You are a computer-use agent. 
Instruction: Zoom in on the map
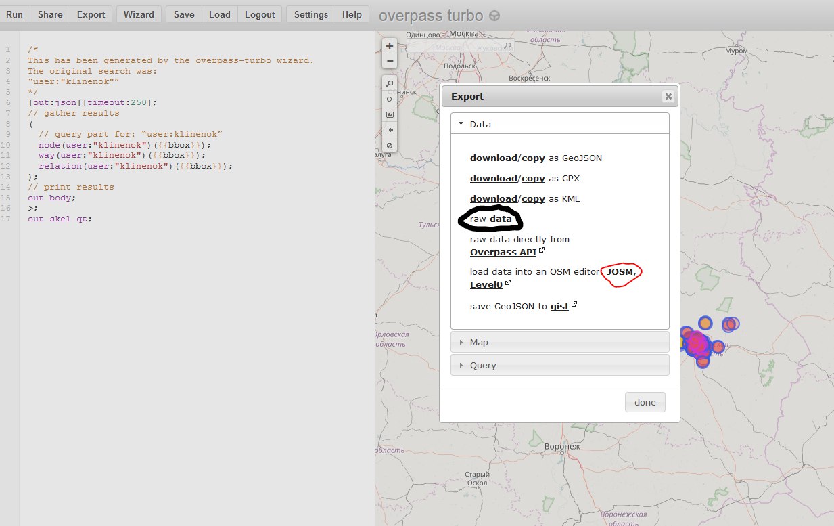[x=390, y=47]
